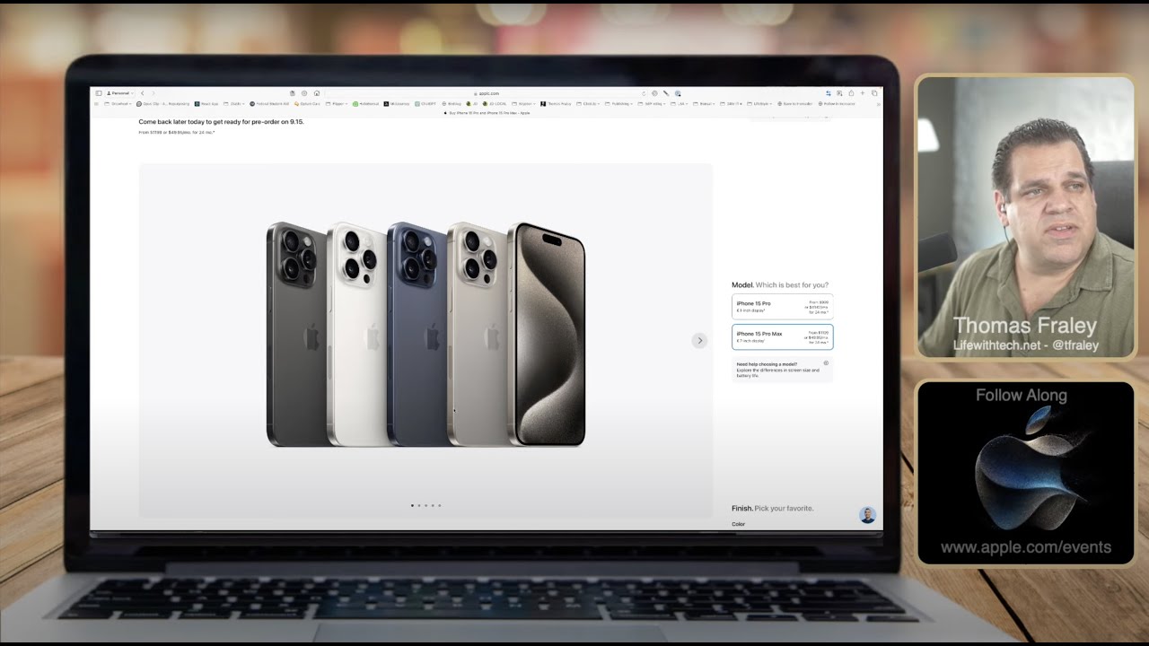Click the iPhone 15 Pro lineup image
This screenshot has height=646, width=1149.
click(425, 334)
